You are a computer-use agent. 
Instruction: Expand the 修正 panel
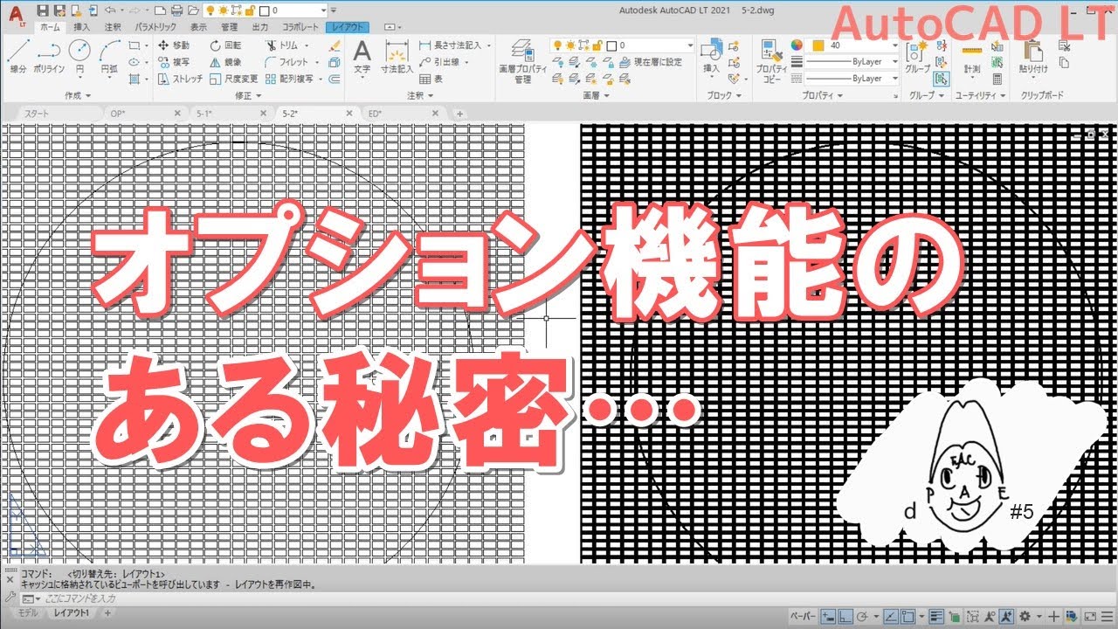[x=249, y=95]
